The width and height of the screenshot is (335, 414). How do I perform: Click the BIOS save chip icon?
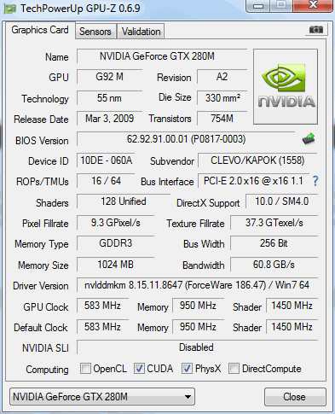(309, 139)
